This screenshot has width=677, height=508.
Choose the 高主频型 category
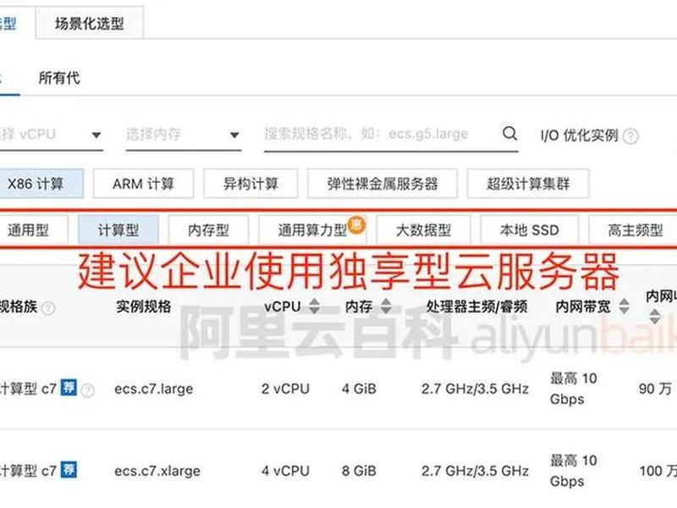coord(635,229)
